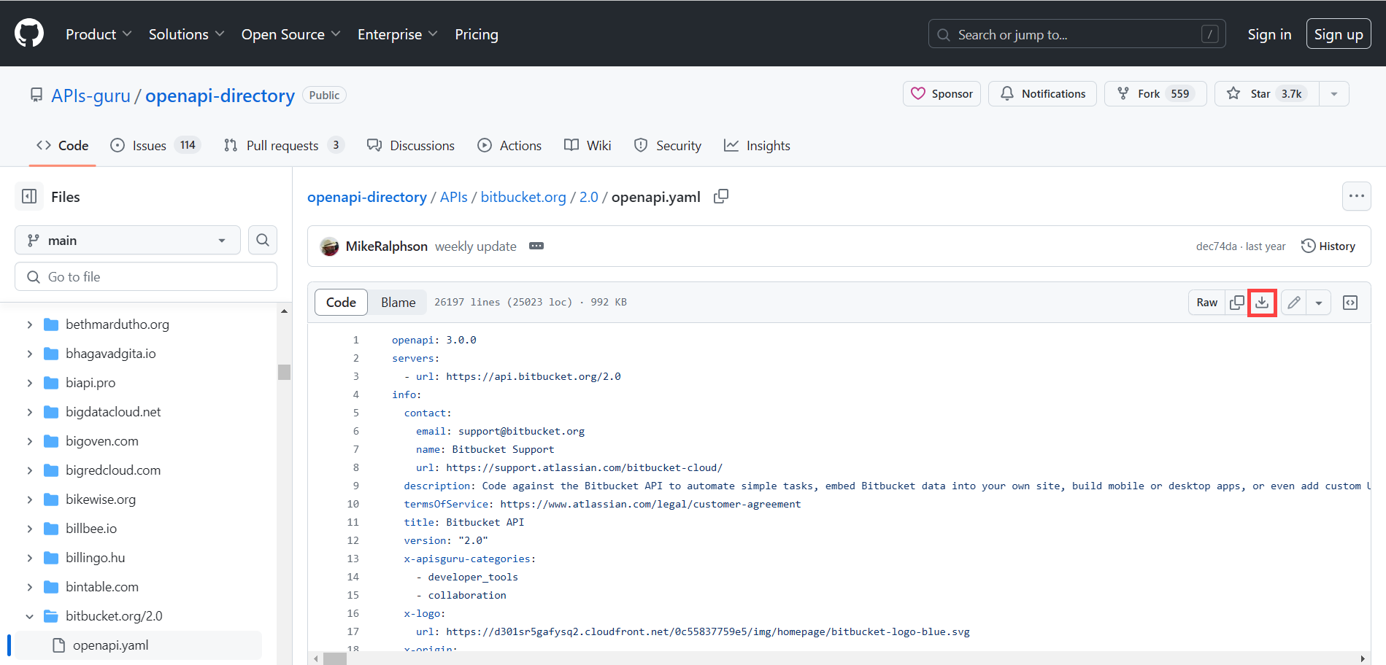The image size is (1386, 665).
Task: Click the code horizontal scrollbar thumb
Action: [x=335, y=658]
